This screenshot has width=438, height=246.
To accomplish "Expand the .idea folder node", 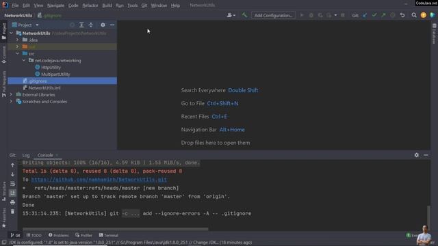I will point(18,40).
